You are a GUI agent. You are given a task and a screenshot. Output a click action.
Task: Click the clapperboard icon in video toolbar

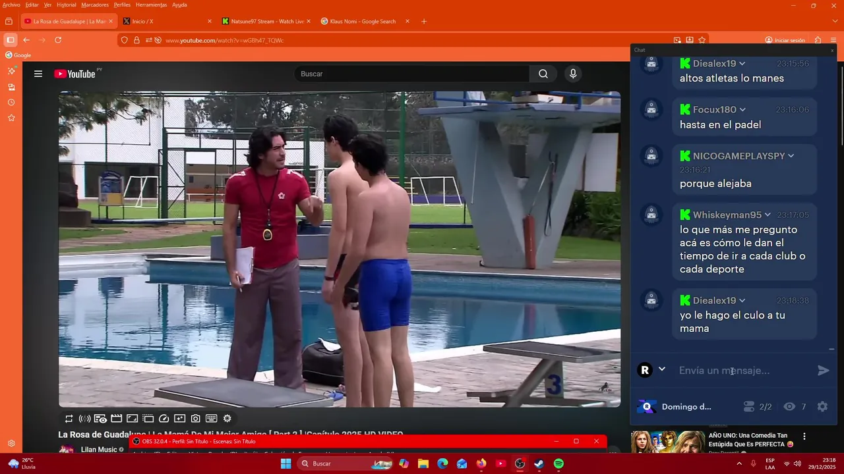click(116, 419)
